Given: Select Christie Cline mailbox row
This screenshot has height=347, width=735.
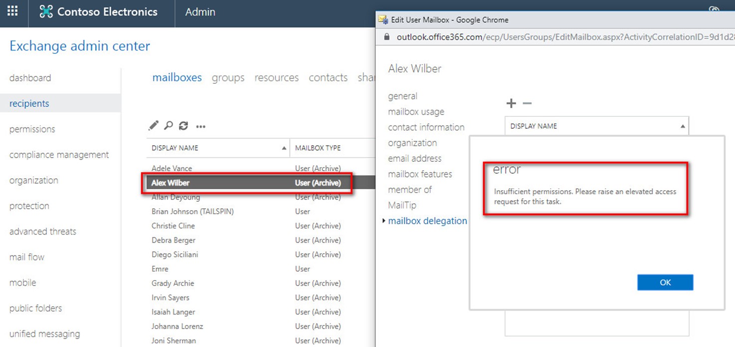Looking at the screenshot, I should coord(260,226).
